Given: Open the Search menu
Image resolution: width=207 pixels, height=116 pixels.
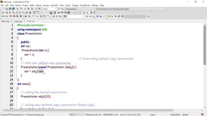Looking at the screenshot, I should coord(18,5).
